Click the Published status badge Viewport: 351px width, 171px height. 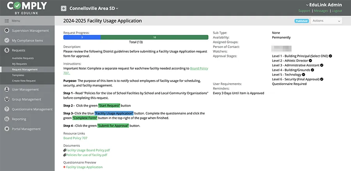point(301,21)
